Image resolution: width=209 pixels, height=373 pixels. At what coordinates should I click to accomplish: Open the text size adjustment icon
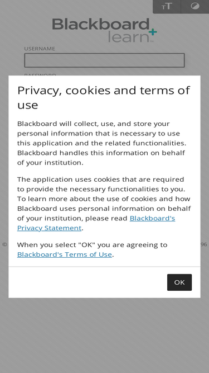[167, 6]
